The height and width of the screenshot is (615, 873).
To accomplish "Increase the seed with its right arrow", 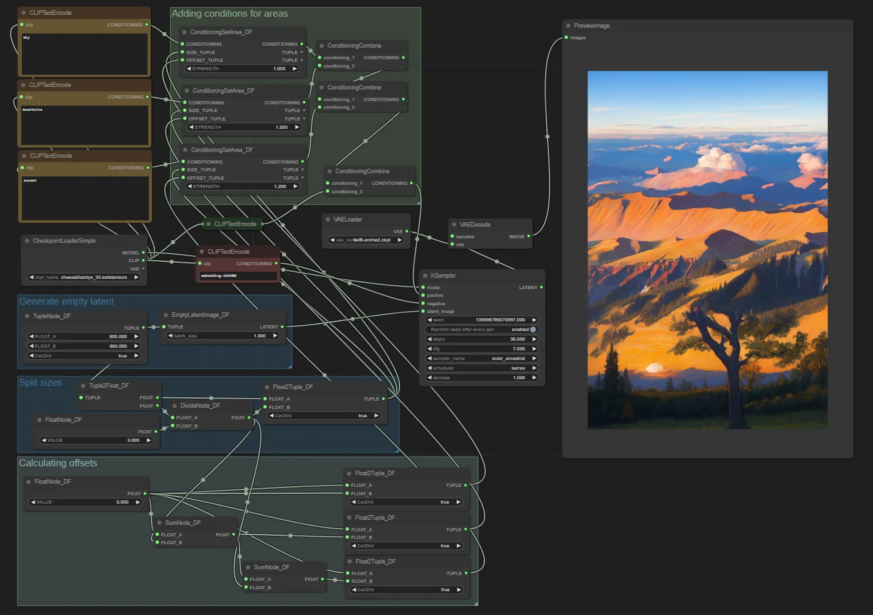I will coord(534,320).
